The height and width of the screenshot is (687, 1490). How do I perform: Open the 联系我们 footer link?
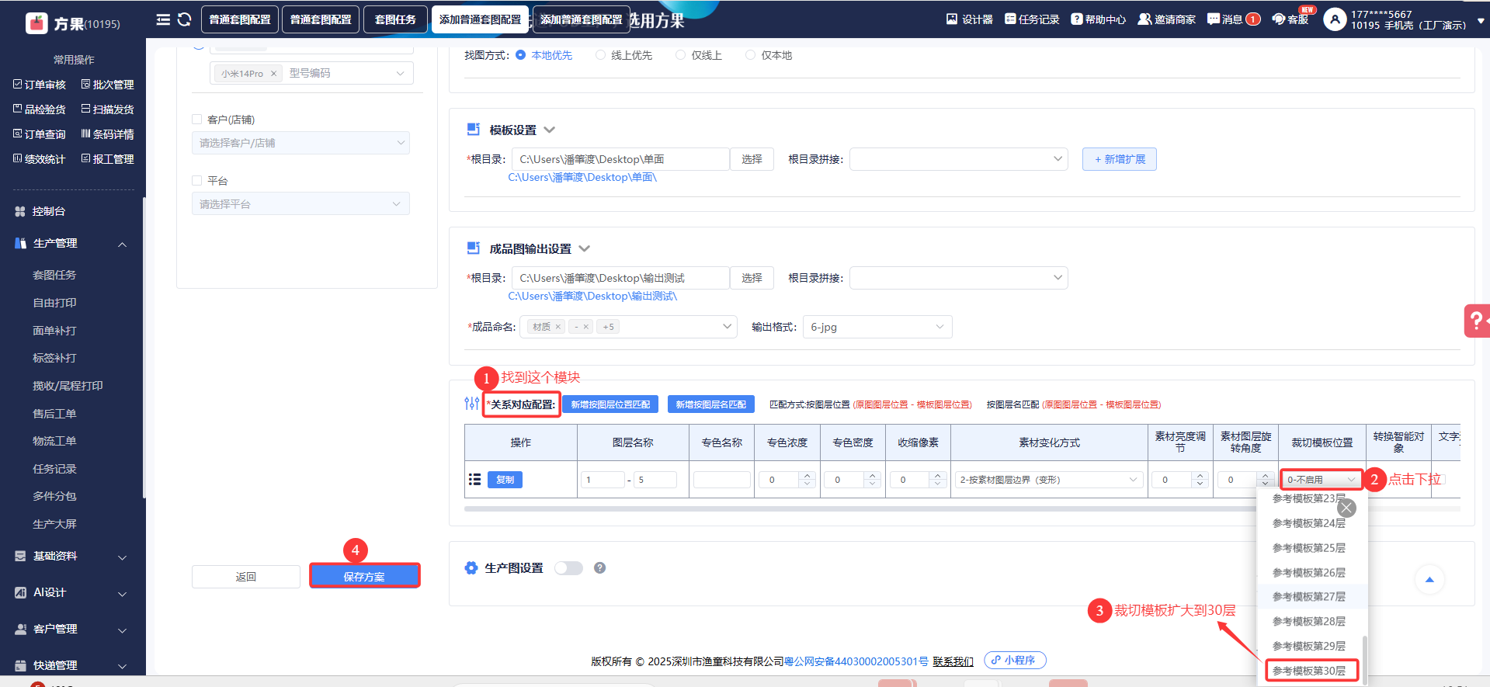point(953,661)
